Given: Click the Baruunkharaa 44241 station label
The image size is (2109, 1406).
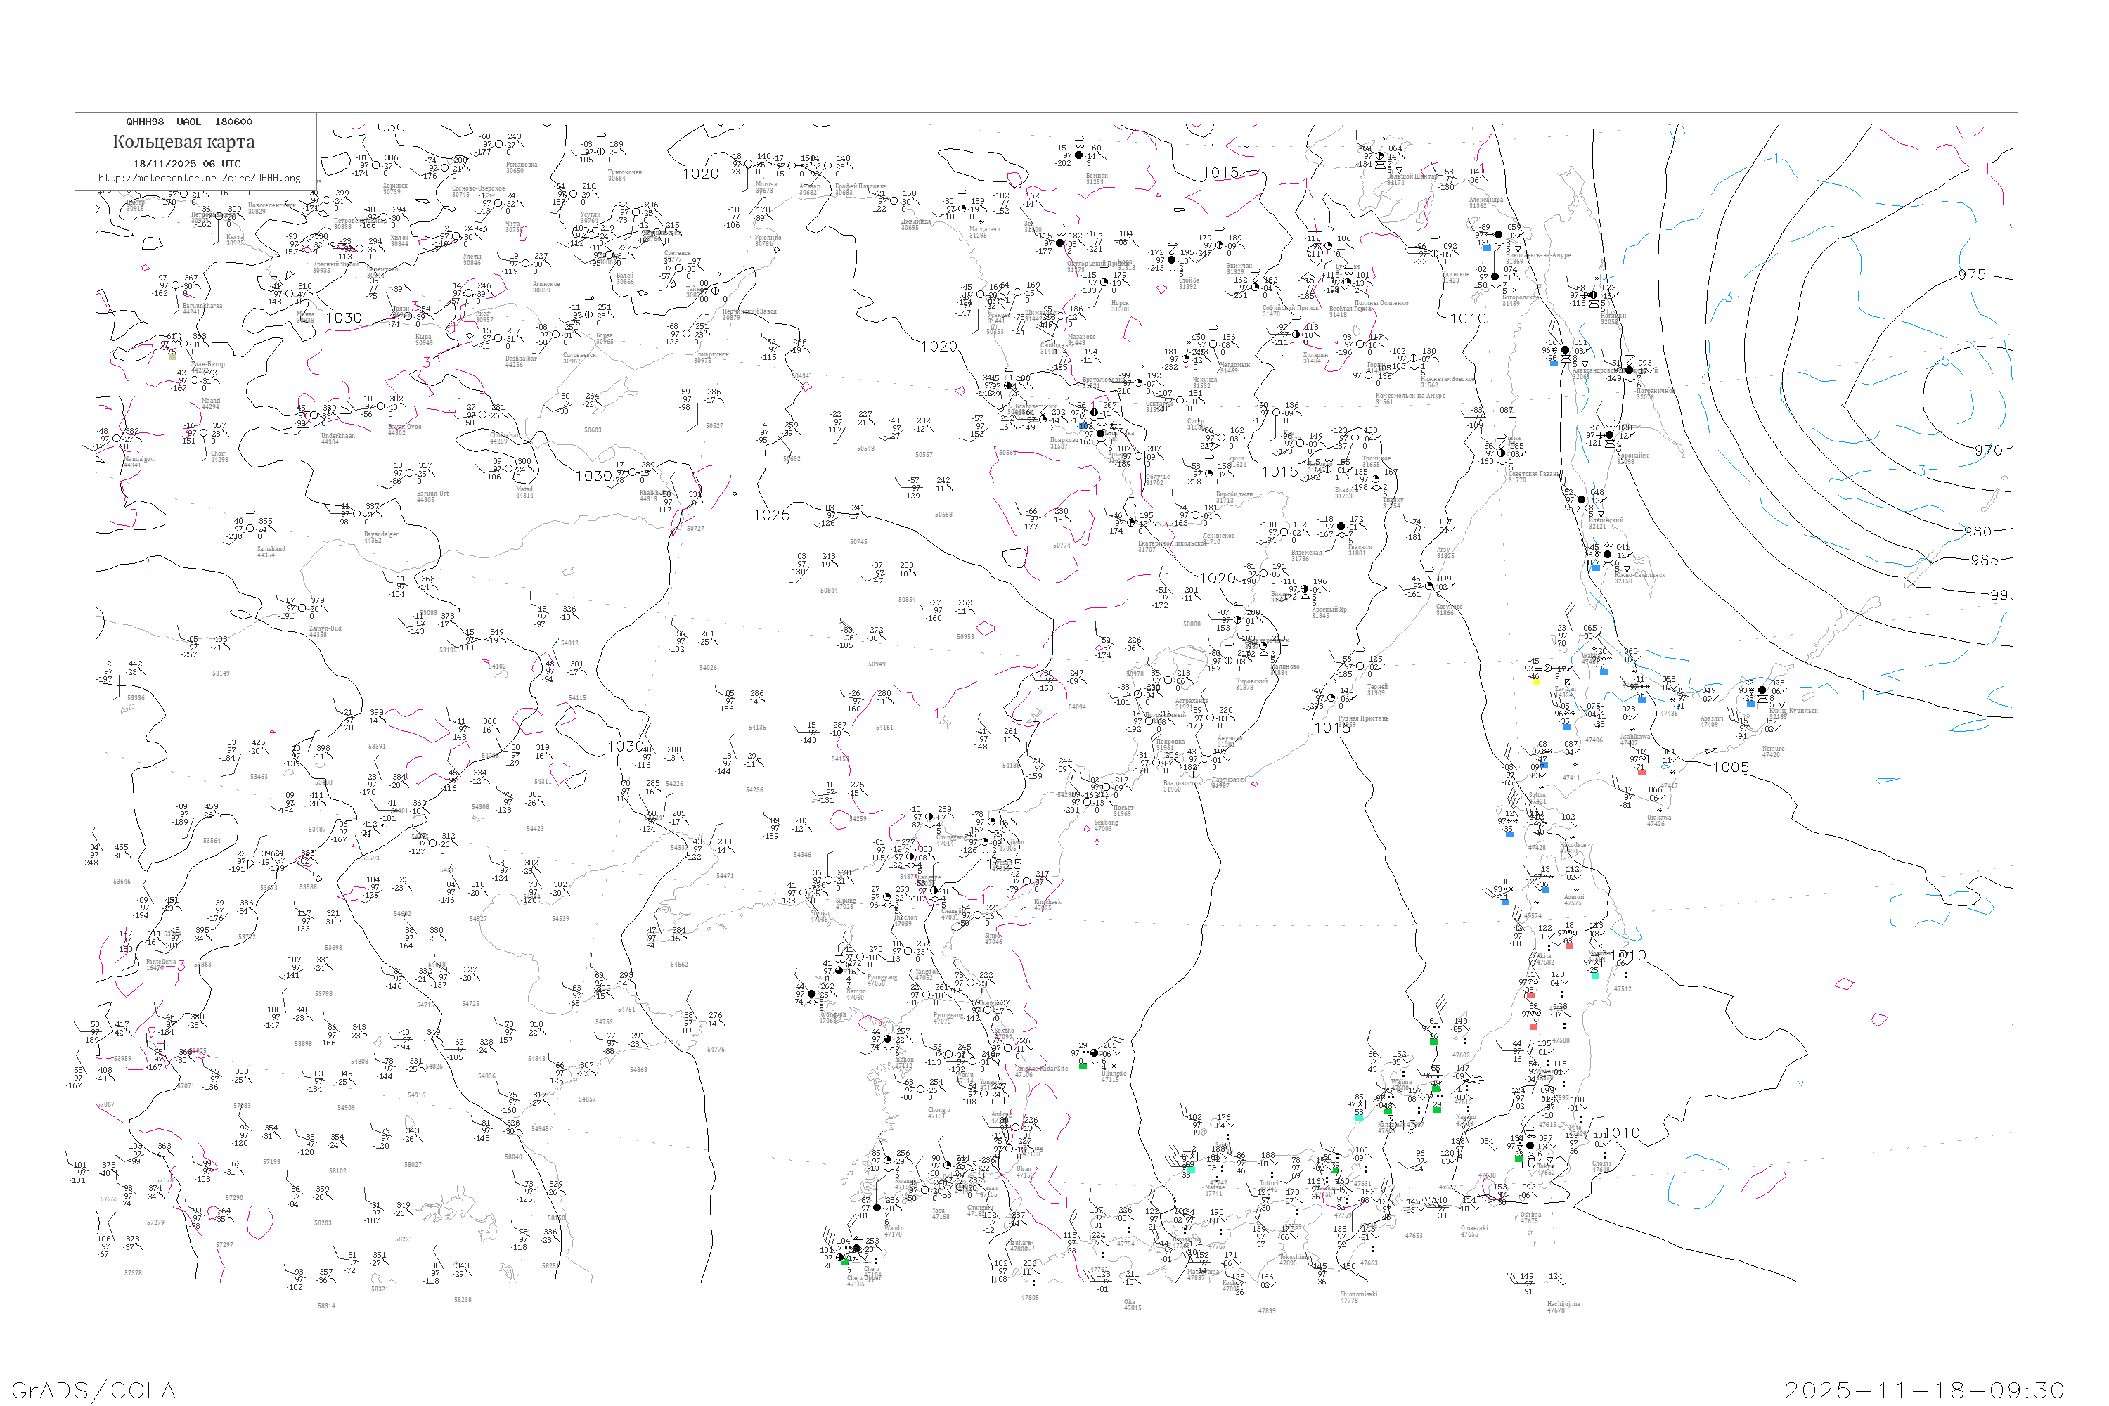Looking at the screenshot, I should coord(202,309).
